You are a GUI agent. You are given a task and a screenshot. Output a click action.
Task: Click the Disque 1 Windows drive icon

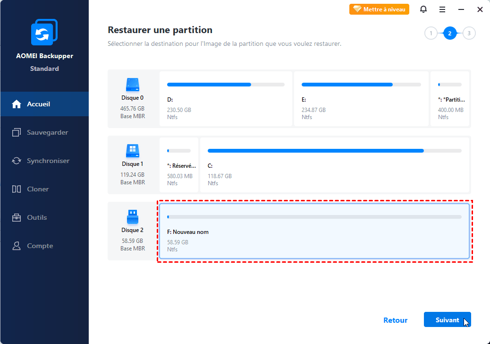tap(133, 151)
